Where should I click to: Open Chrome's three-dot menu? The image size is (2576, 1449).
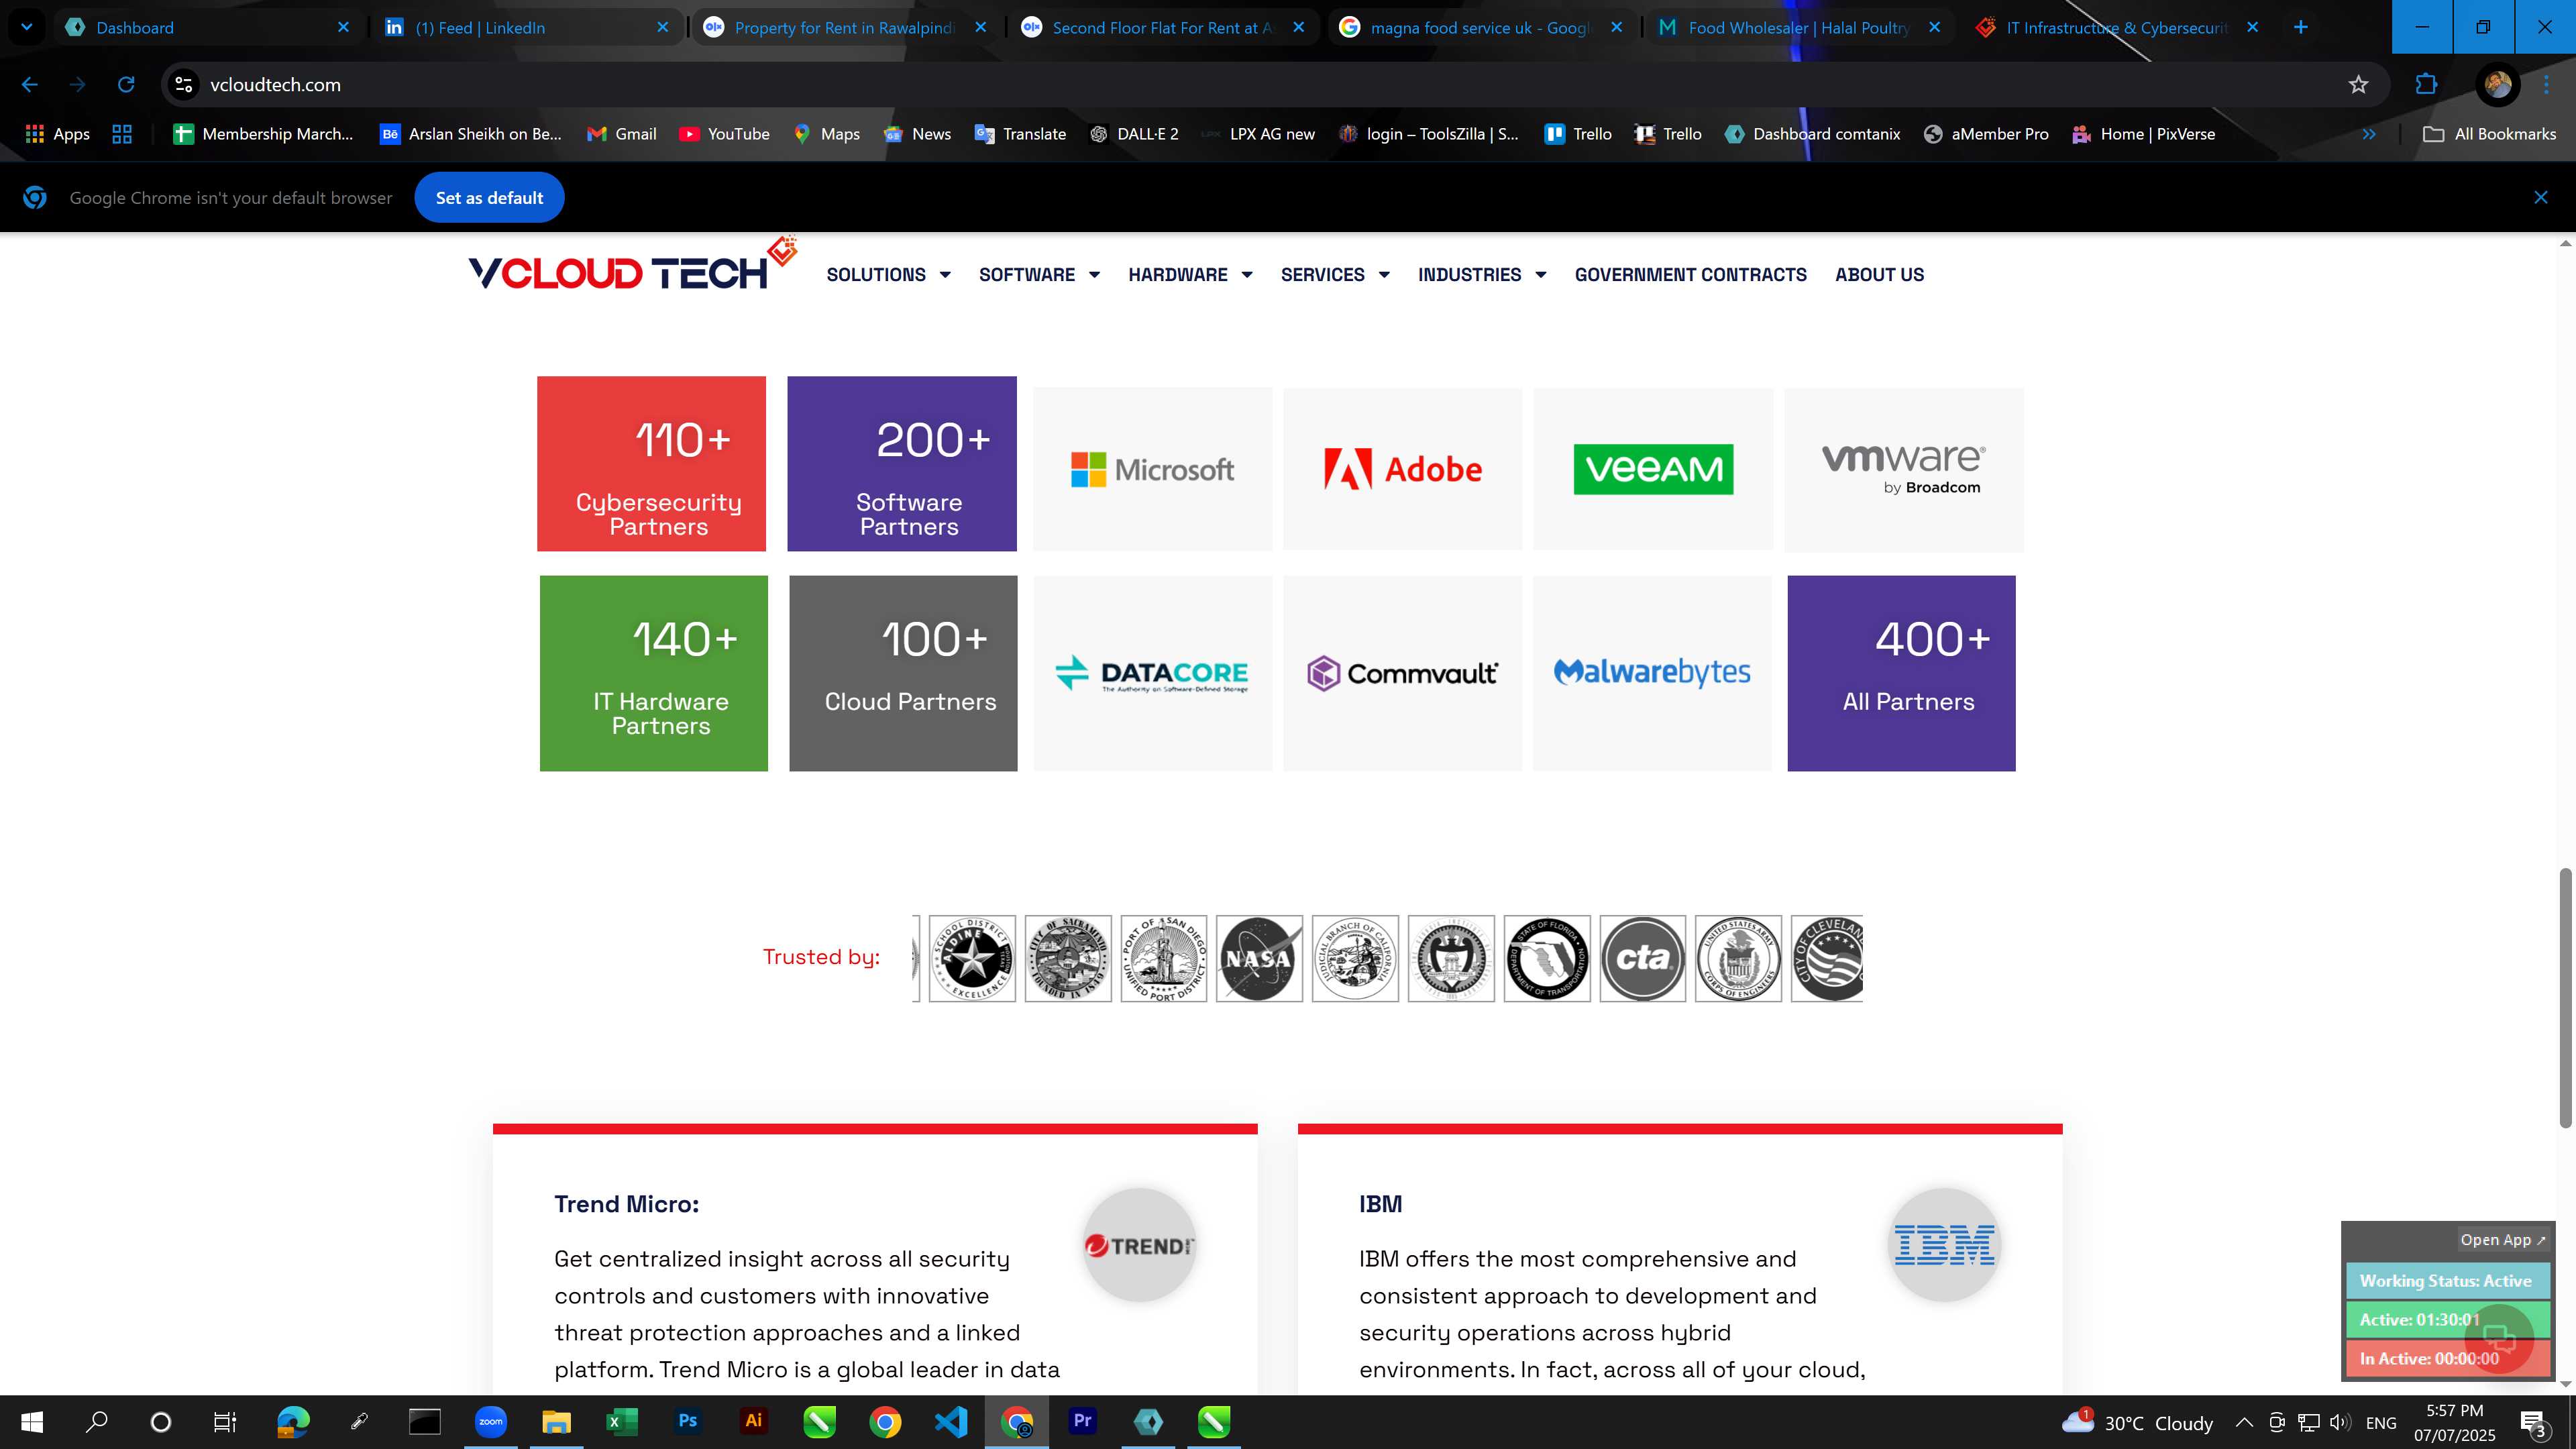[x=2546, y=85]
